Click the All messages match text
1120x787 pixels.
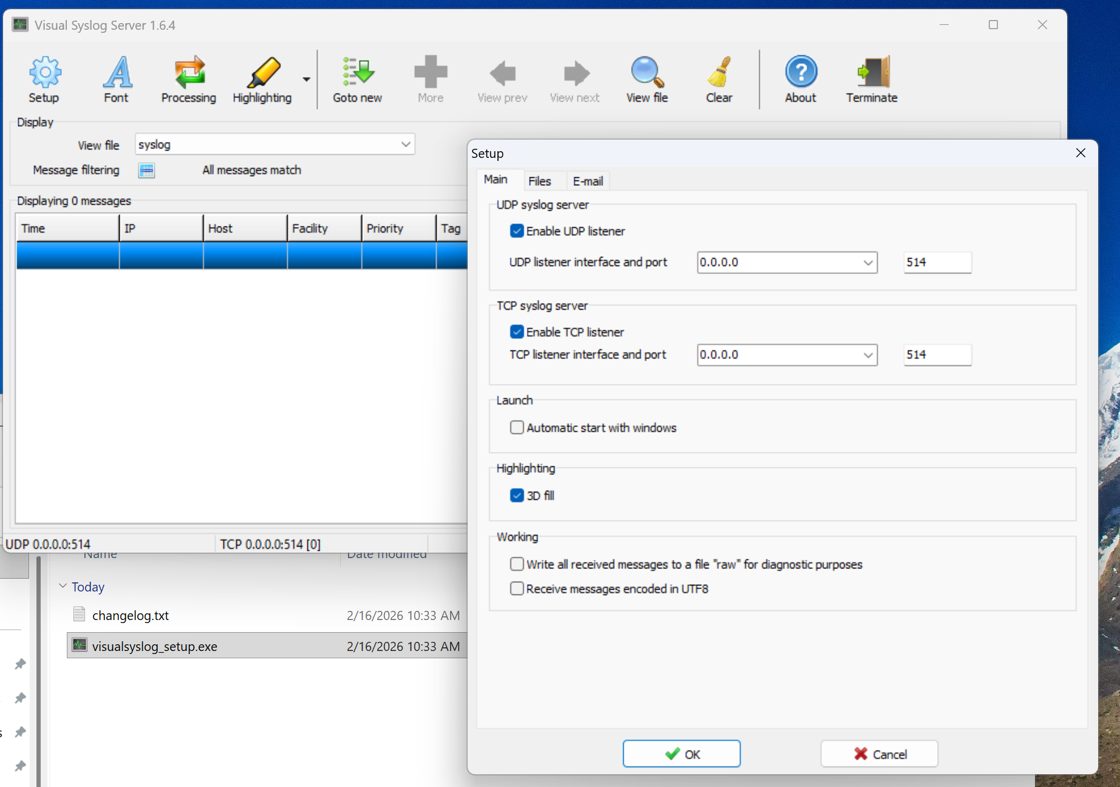[251, 170]
